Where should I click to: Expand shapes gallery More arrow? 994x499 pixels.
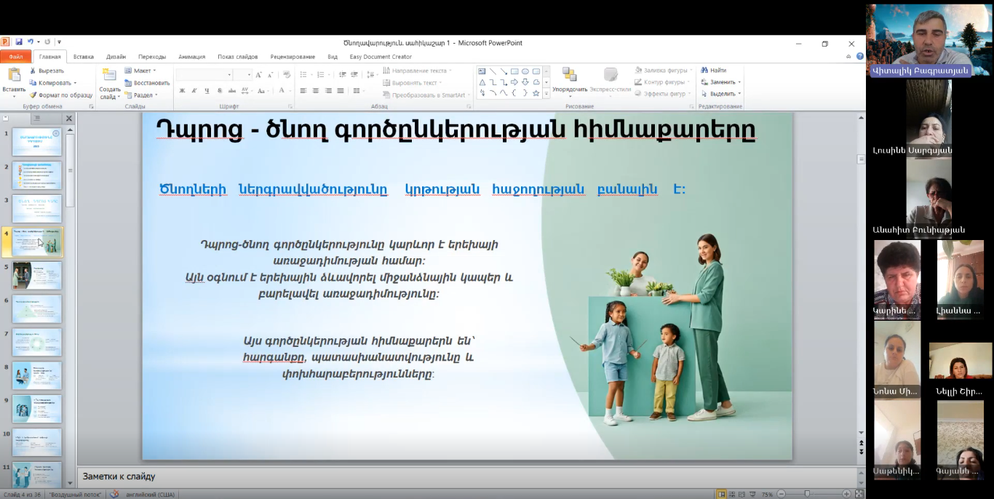coord(546,94)
